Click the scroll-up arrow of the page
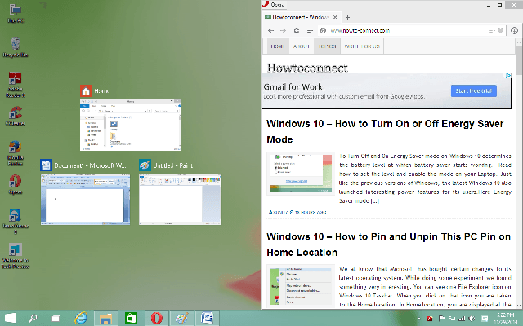This screenshot has height=326, width=523. (519, 42)
